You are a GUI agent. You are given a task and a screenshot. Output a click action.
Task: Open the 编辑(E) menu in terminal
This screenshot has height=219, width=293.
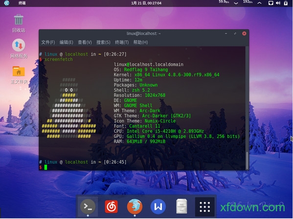pos(67,42)
